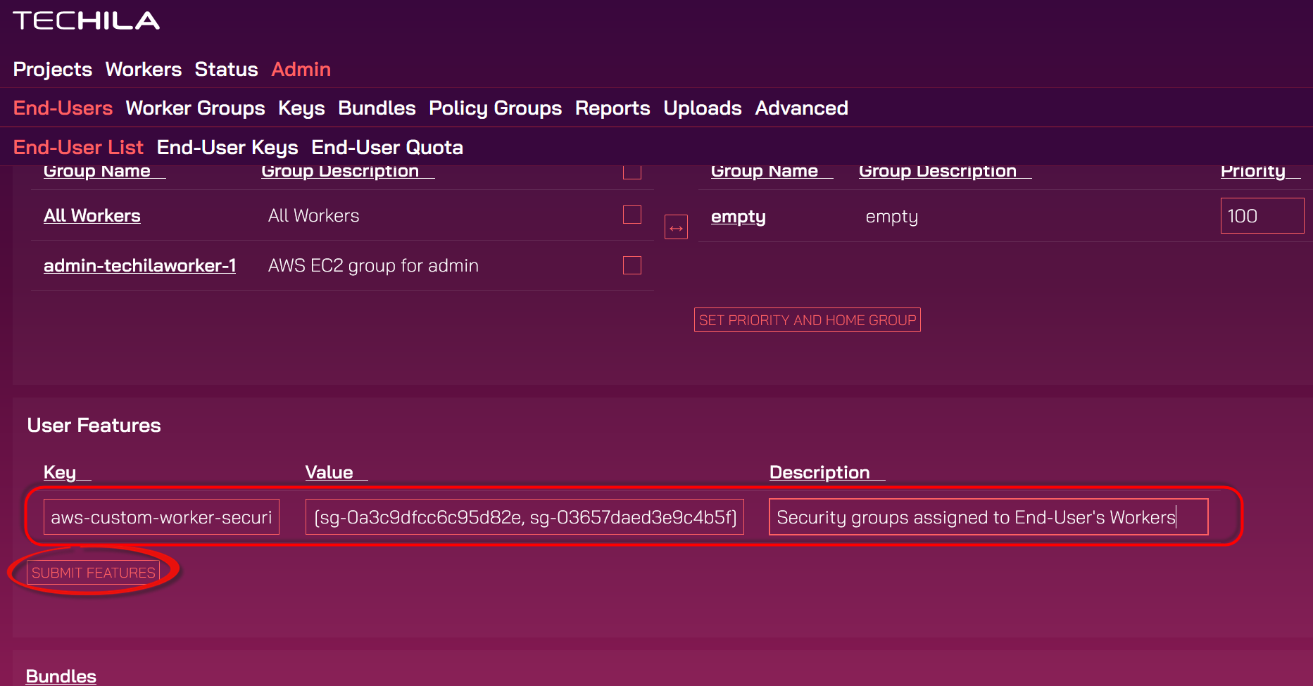Click the Techila logo

[86, 21]
